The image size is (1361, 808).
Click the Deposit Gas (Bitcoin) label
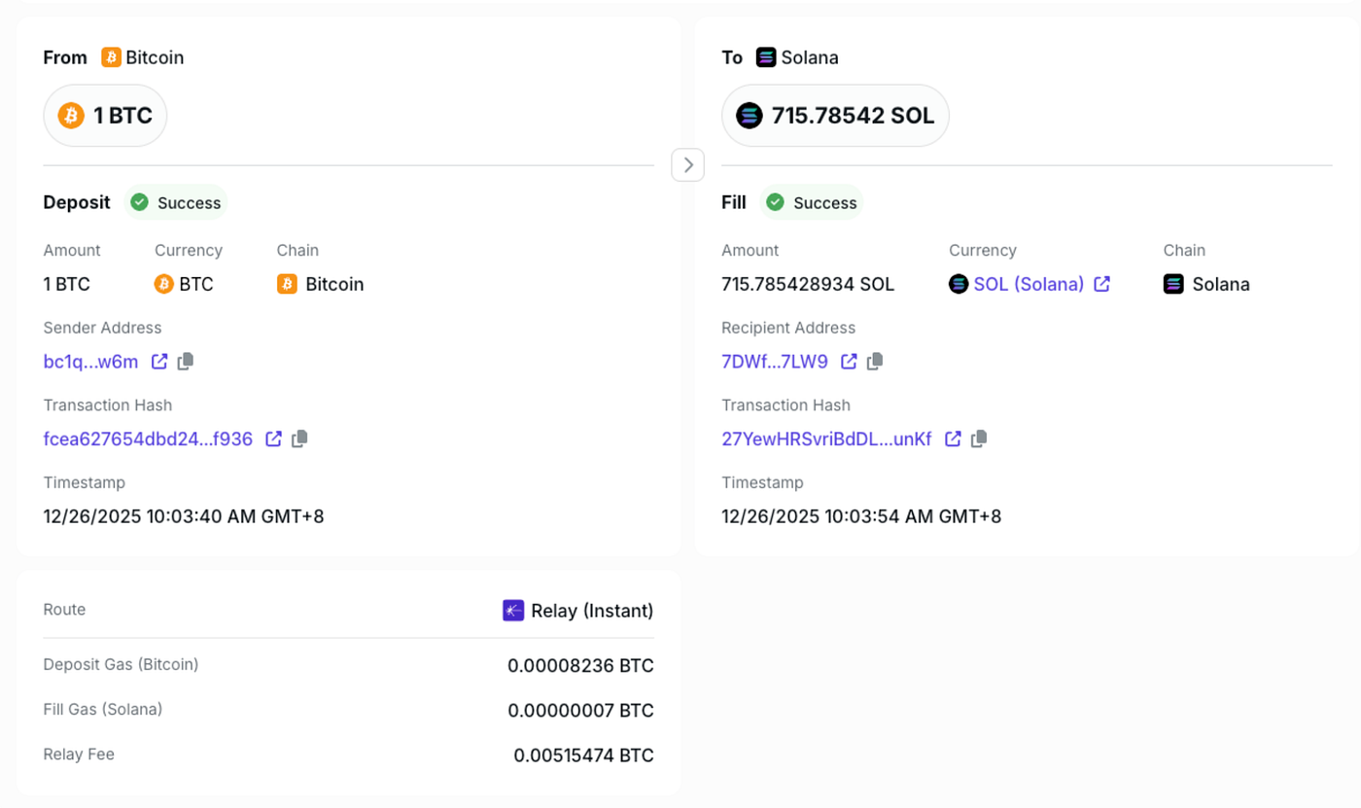(122, 664)
